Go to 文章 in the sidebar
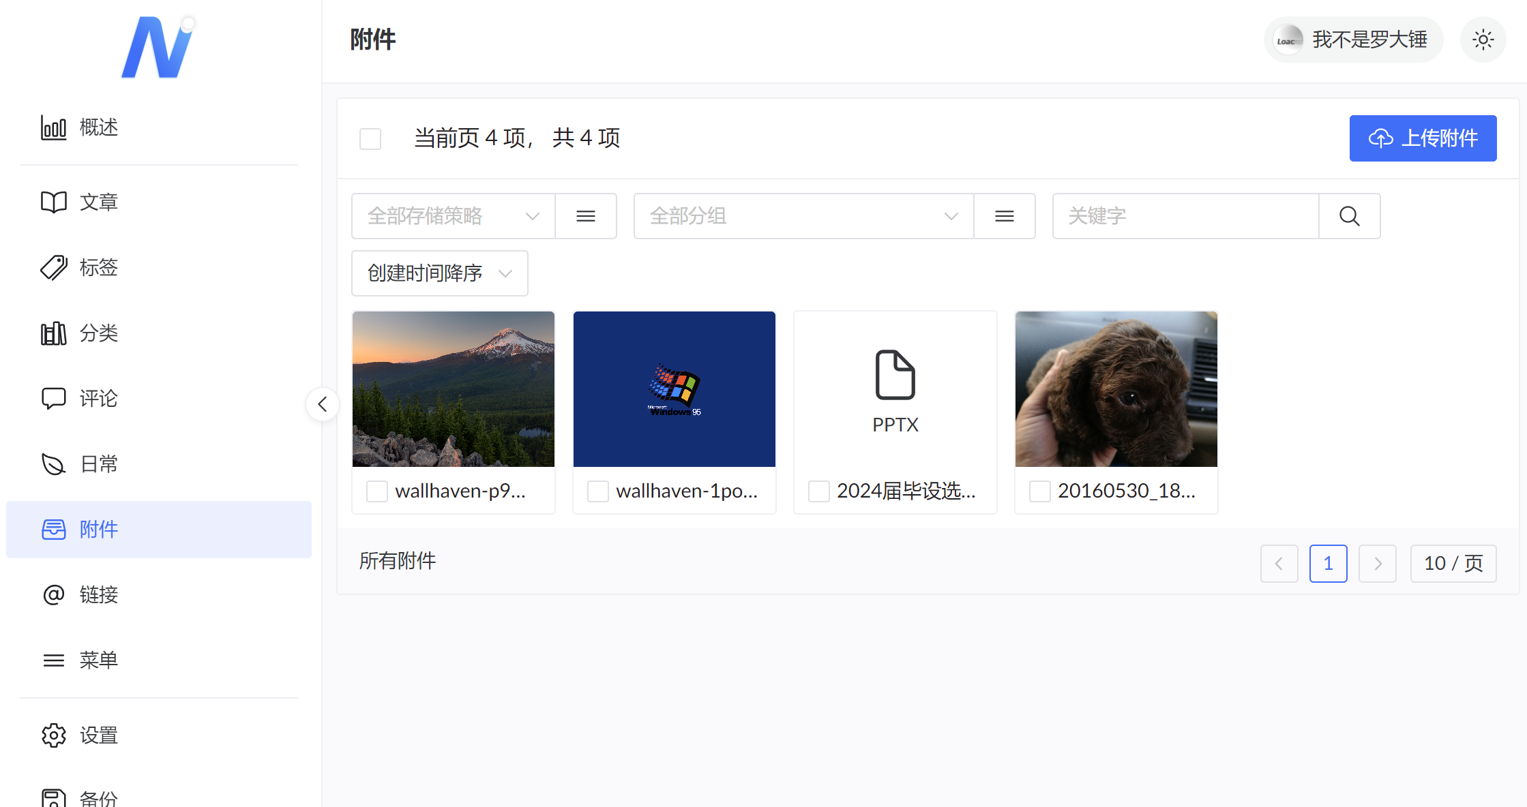Screen dimensions: 1527x807 [x=98, y=202]
